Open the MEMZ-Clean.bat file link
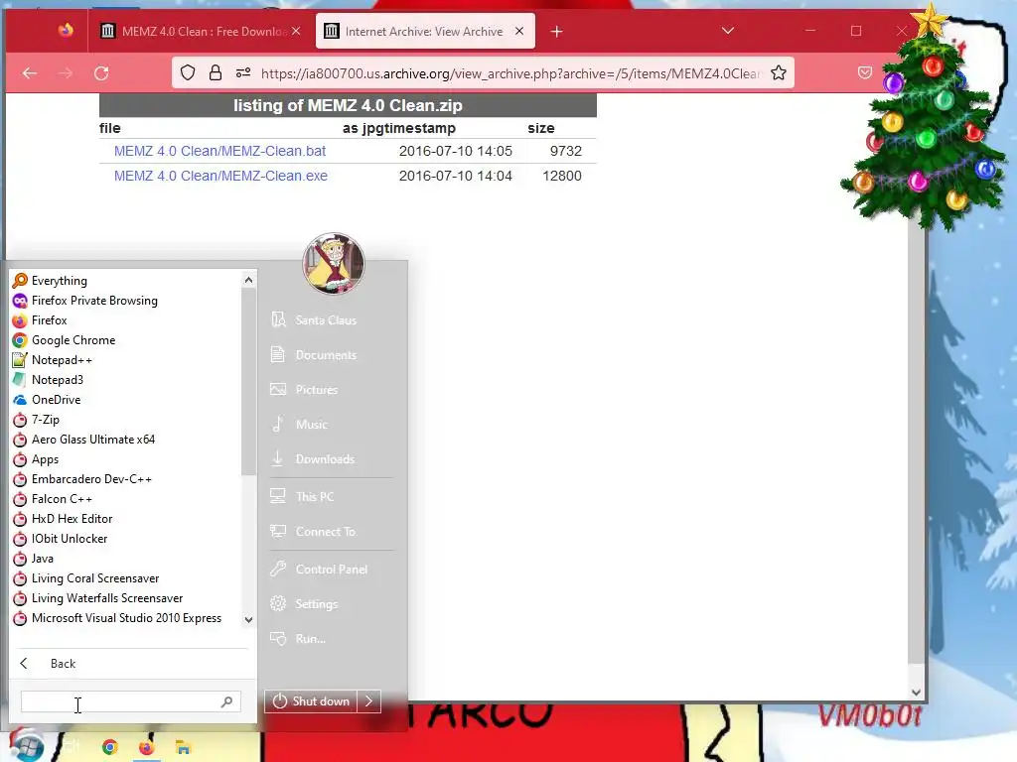The width and height of the screenshot is (1017, 762). pos(219,151)
